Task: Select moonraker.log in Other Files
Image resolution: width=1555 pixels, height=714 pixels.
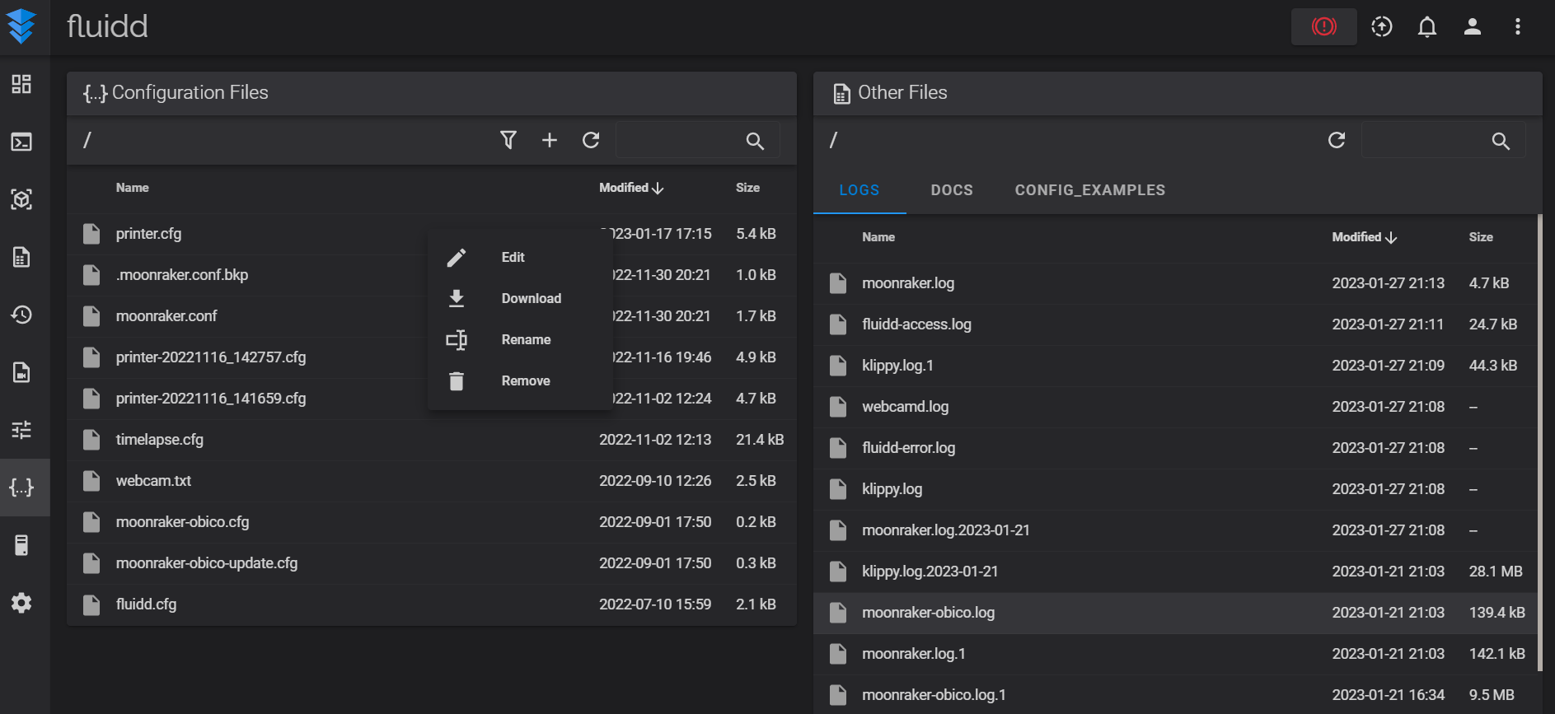Action: point(1175,283)
